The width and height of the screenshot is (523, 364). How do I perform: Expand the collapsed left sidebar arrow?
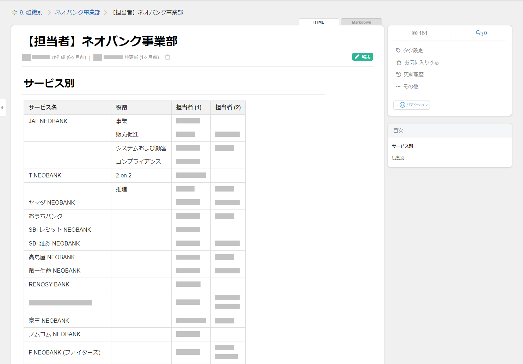(x=2, y=108)
